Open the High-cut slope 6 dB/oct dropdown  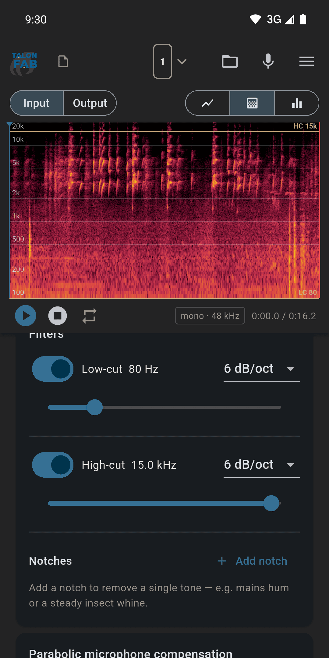(x=262, y=465)
